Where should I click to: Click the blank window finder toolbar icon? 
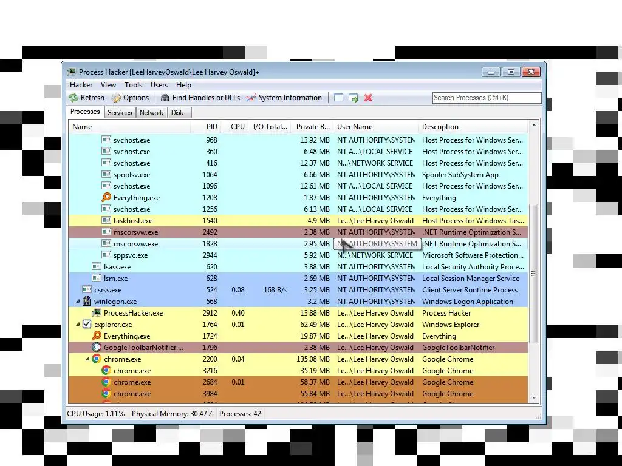[338, 98]
